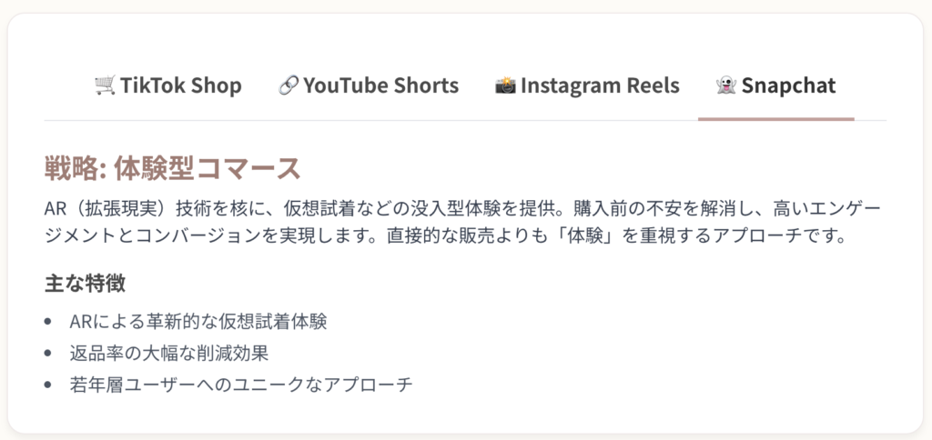Click the chain link icon beside YouTube Shorts
The width and height of the screenshot is (932, 440).
[289, 85]
